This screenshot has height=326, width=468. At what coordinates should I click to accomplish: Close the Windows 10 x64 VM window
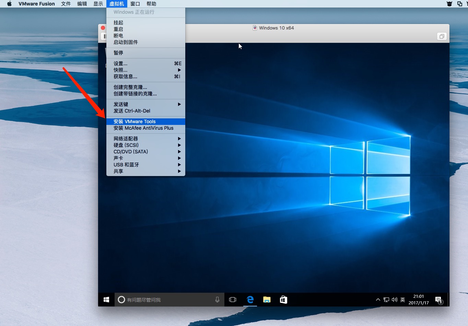tap(103, 28)
